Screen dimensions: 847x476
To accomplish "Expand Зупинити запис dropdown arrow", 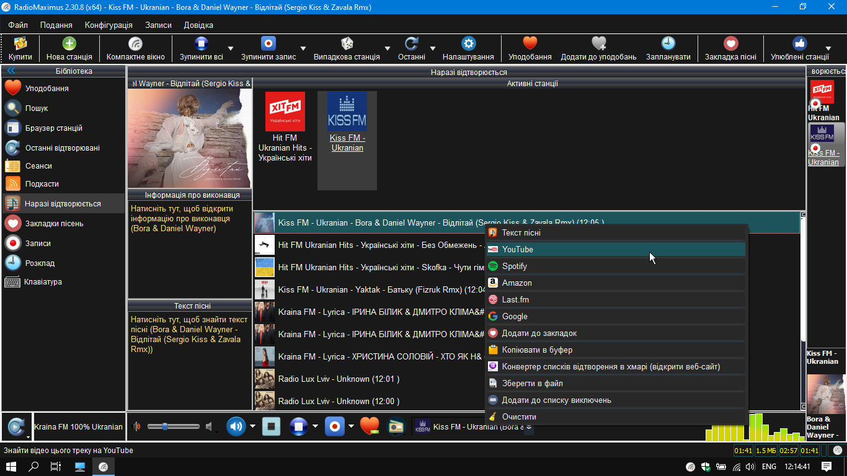I will click(303, 48).
